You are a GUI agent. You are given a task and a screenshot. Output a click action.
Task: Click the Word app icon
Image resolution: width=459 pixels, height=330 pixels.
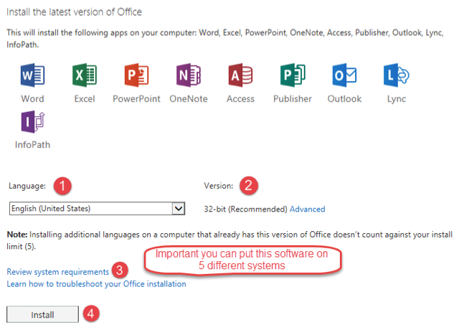(x=32, y=75)
